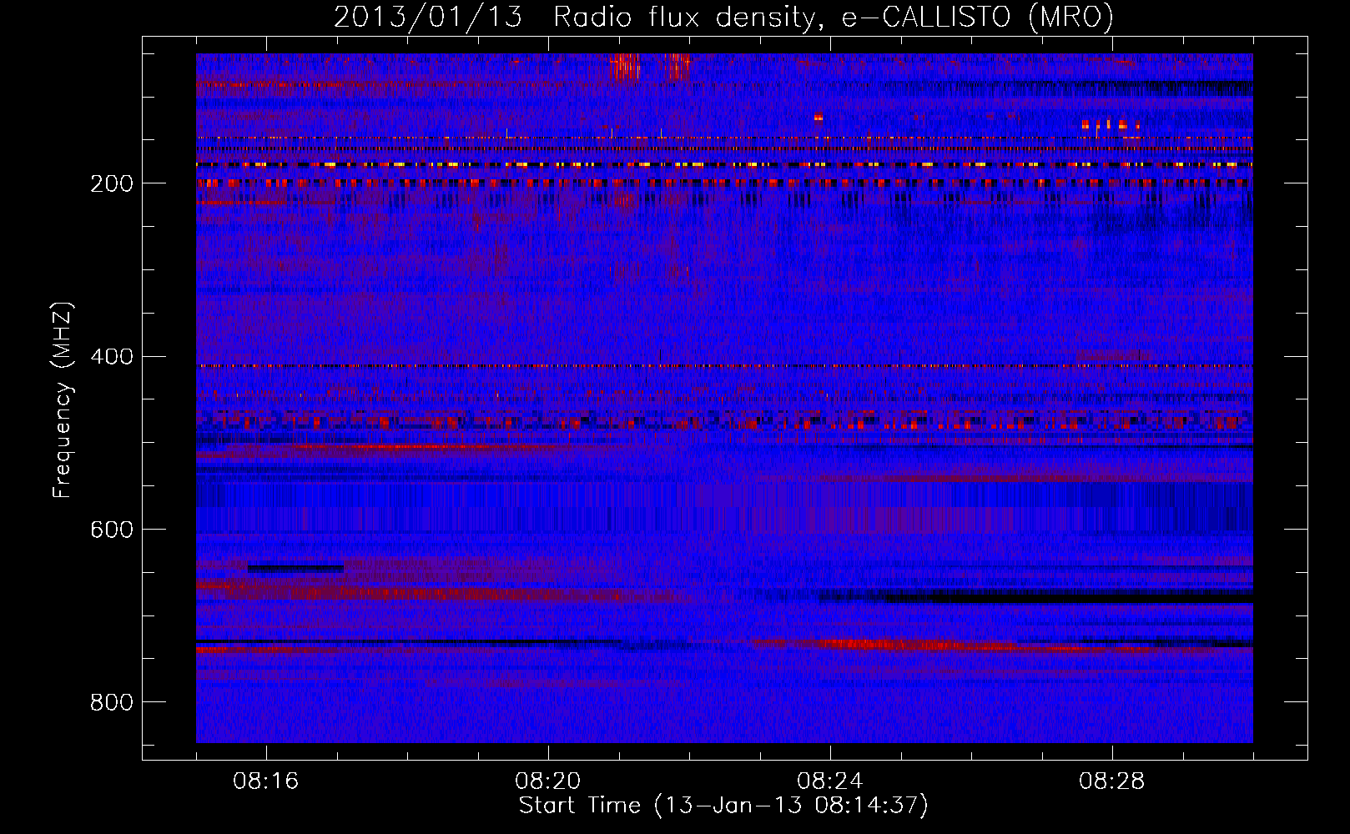The width and height of the screenshot is (1350, 834).
Task: Click the 08:28 time tick label
Action: point(1112,781)
